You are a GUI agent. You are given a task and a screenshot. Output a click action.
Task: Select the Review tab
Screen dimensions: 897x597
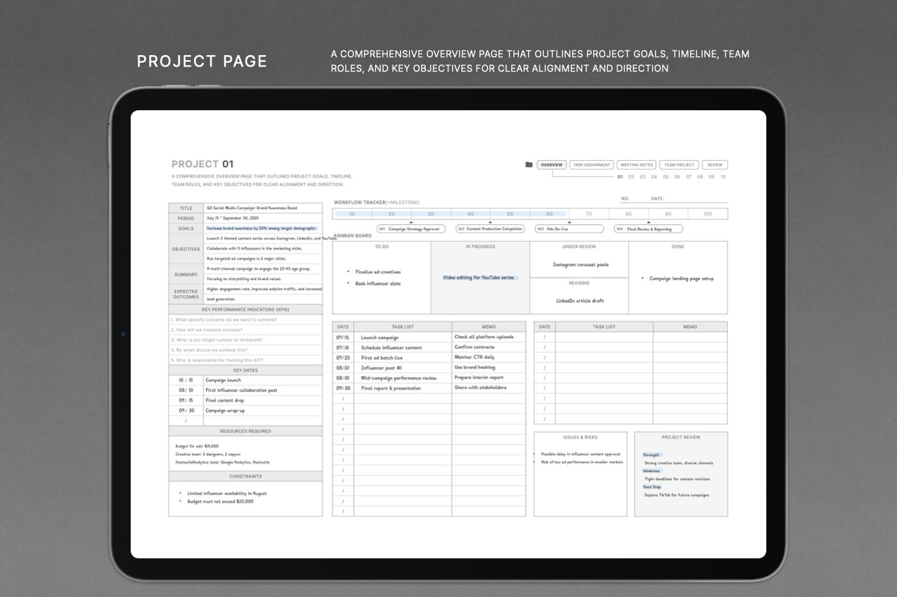[x=714, y=165]
